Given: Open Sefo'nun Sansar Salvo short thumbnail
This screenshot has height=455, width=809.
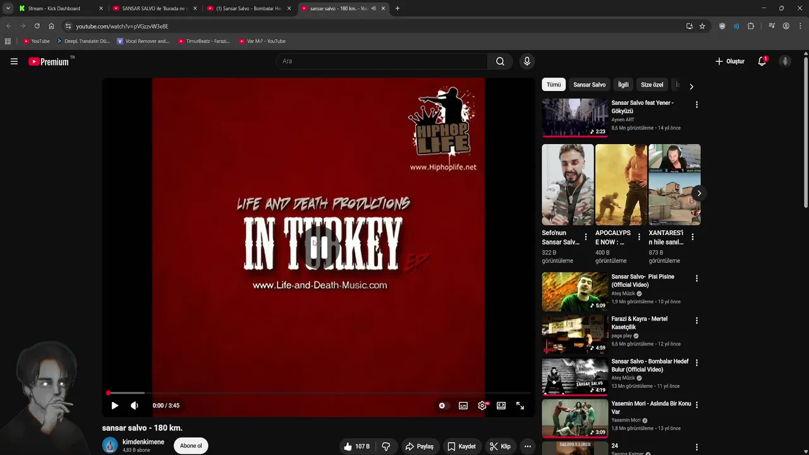Looking at the screenshot, I should tap(568, 185).
